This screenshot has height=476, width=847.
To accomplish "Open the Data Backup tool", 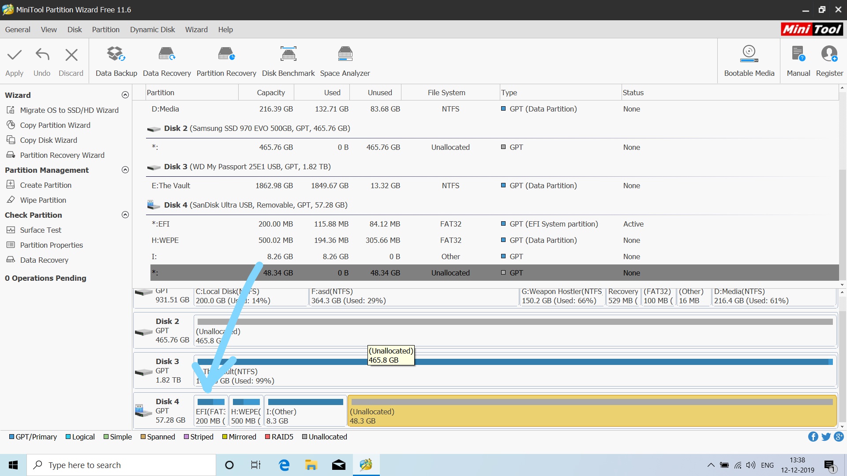I will pyautogui.click(x=116, y=62).
